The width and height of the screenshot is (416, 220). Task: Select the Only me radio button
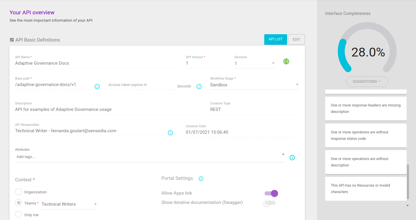click(x=19, y=214)
